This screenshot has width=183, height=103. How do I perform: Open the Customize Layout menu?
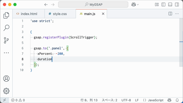157,5
